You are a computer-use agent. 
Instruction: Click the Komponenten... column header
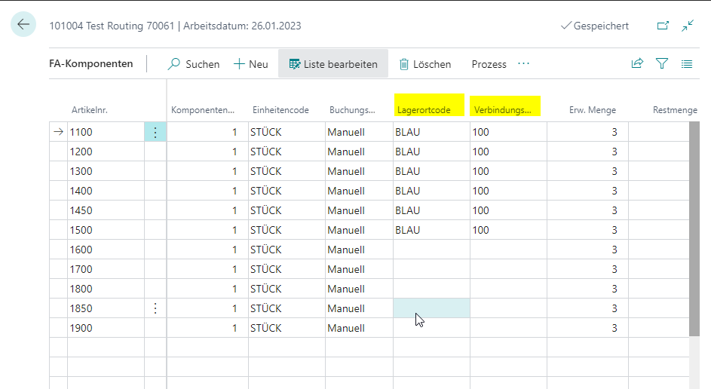click(x=203, y=110)
